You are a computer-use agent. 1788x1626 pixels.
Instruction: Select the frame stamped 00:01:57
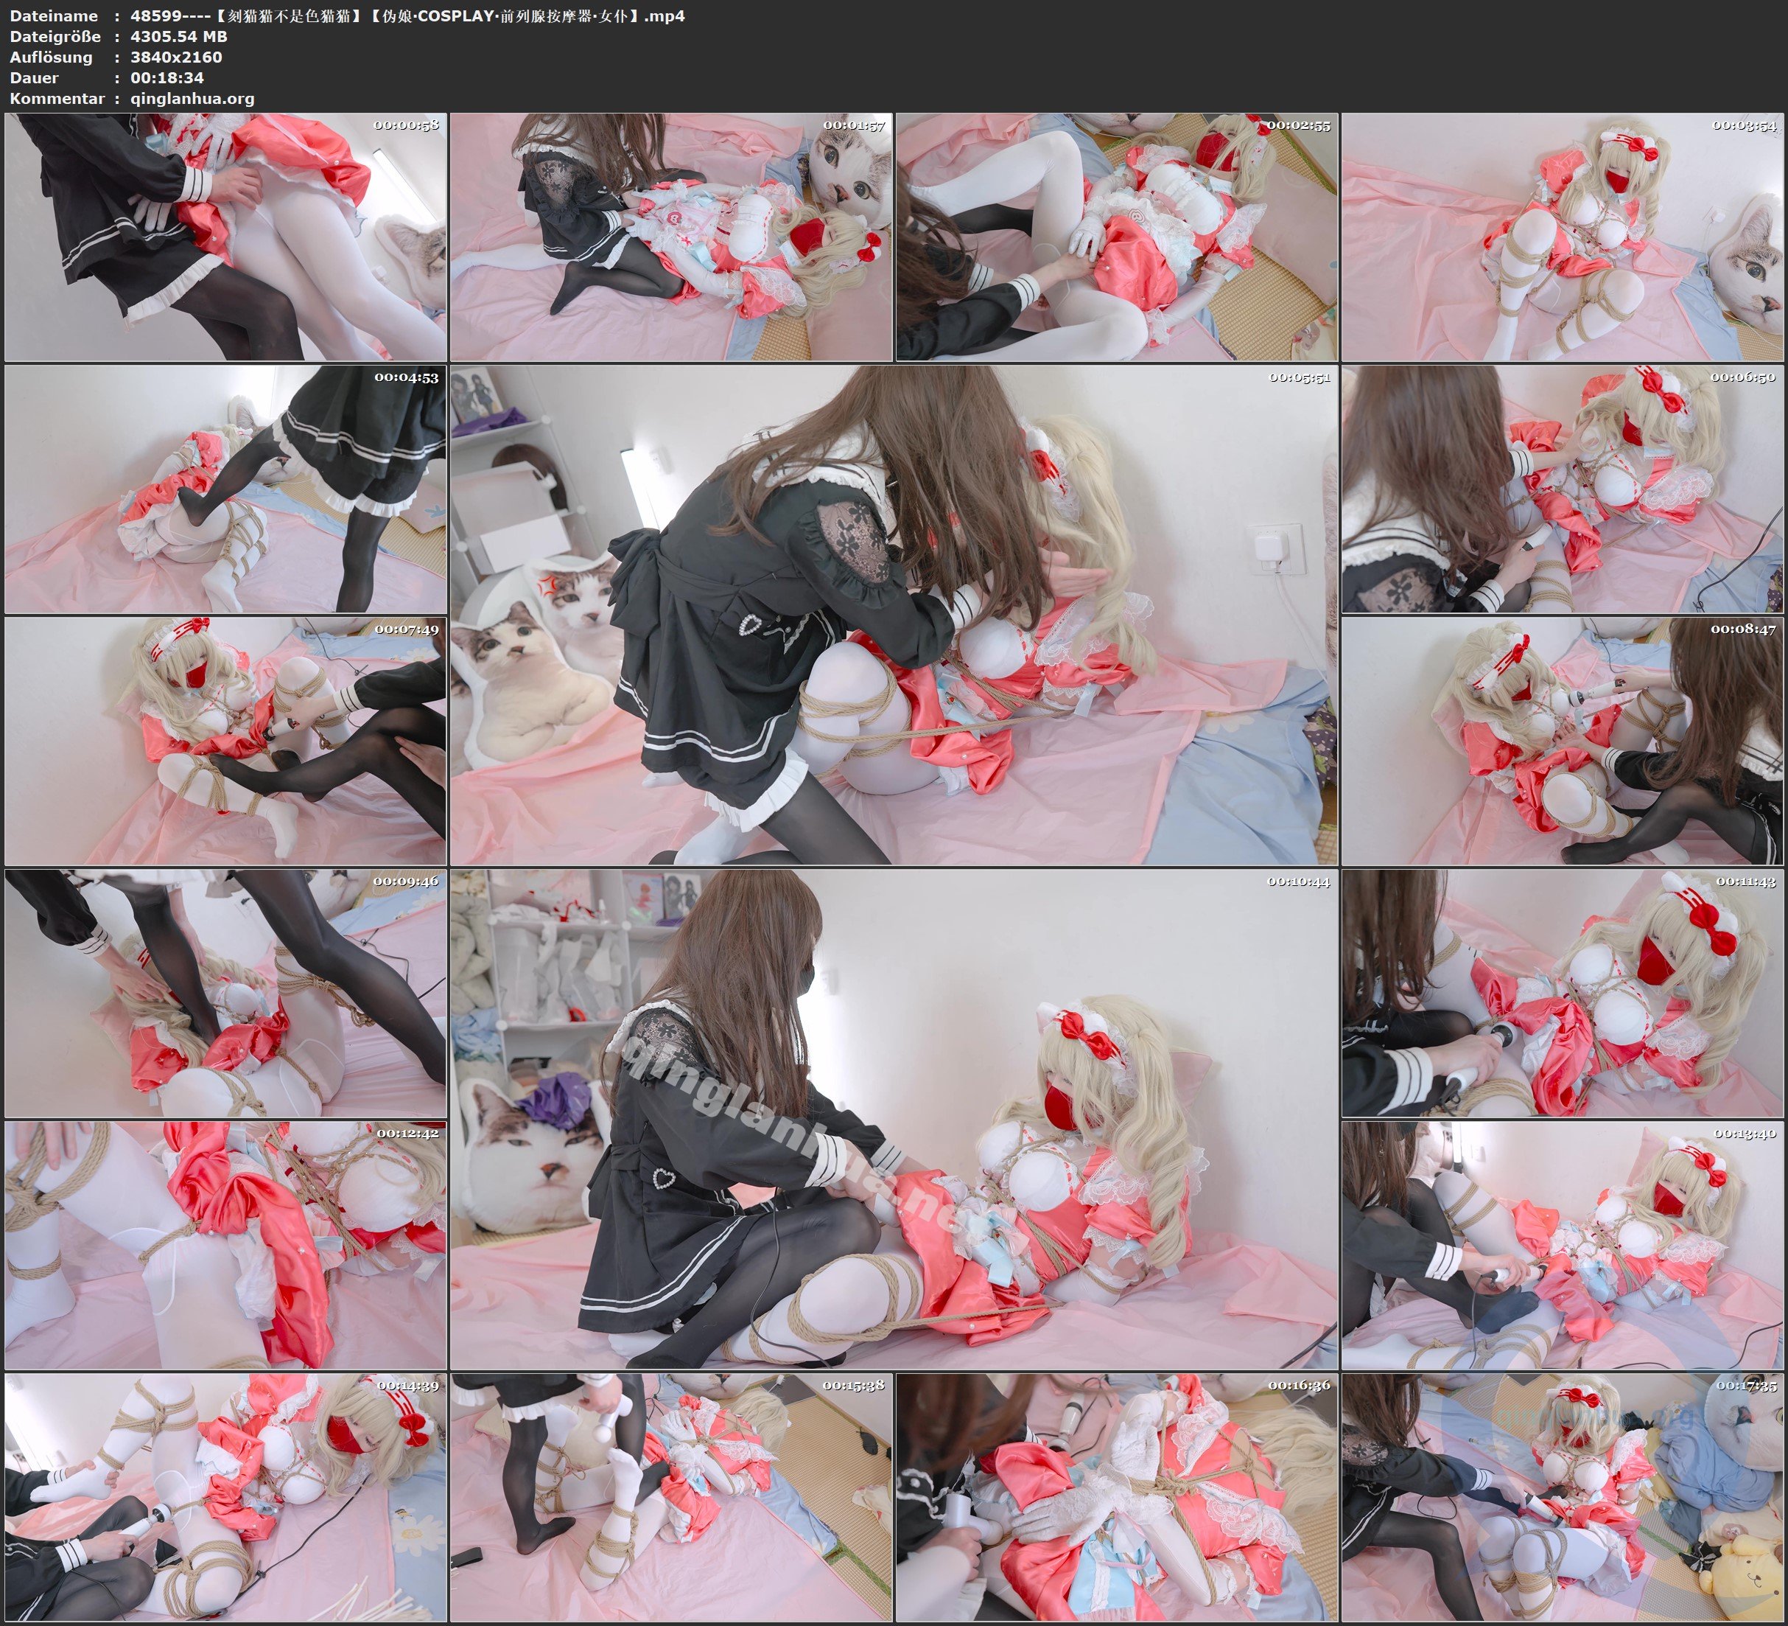click(670, 237)
